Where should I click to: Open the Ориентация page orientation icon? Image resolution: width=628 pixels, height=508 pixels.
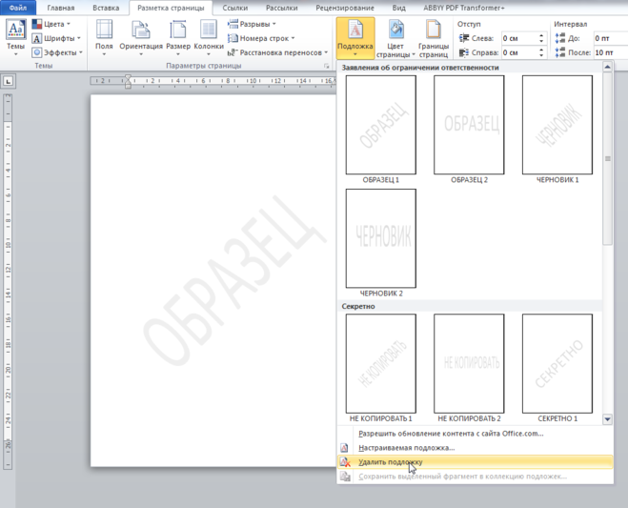(141, 37)
